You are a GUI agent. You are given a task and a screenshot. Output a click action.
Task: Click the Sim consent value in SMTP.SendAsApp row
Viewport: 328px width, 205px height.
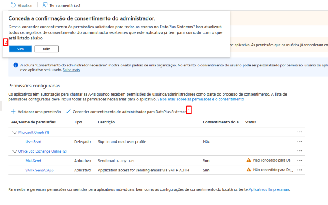coord(206,170)
